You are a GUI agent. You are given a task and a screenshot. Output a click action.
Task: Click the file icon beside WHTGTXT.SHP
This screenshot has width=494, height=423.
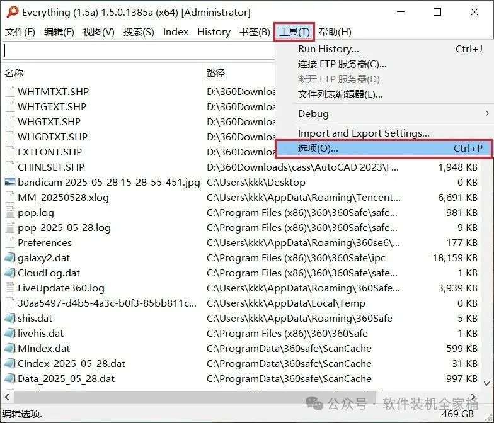click(10, 107)
